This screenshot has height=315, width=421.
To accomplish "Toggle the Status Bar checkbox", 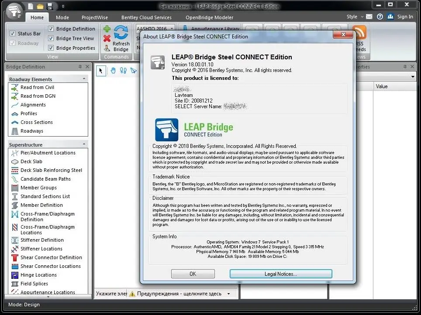I will pyautogui.click(x=12, y=34).
